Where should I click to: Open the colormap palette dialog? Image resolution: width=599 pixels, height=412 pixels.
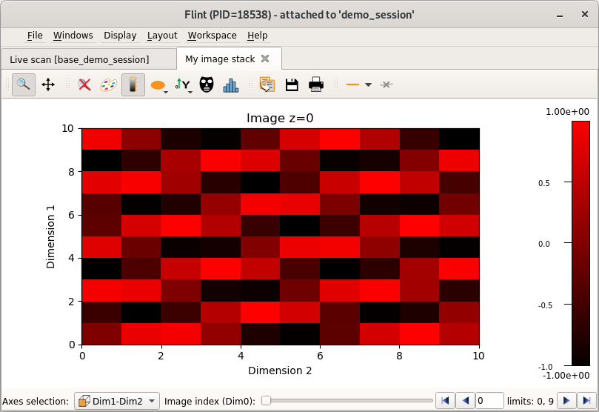click(x=109, y=84)
